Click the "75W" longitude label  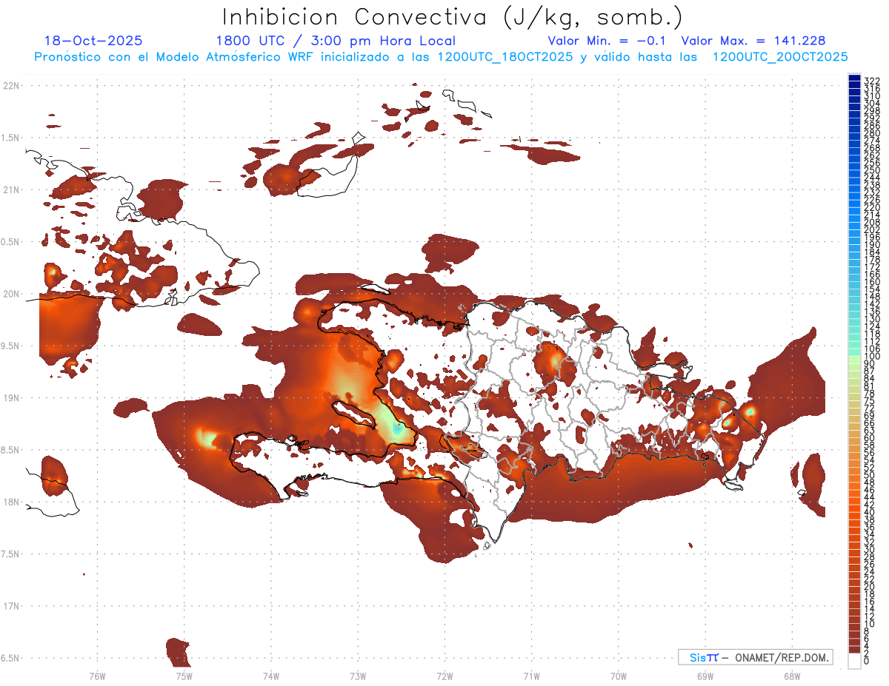pyautogui.click(x=184, y=676)
